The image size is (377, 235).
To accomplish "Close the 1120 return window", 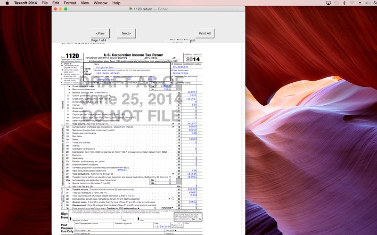I will click(55, 9).
